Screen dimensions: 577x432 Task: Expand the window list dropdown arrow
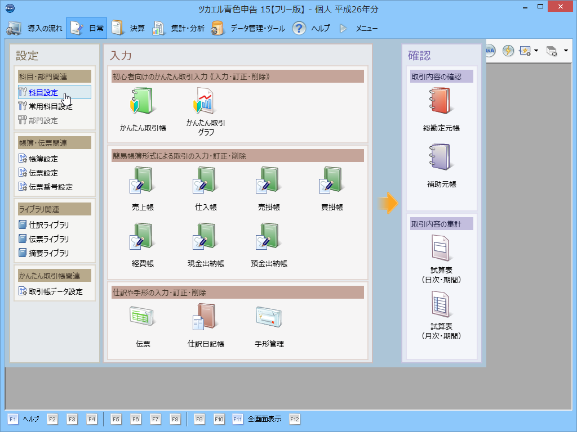click(566, 51)
